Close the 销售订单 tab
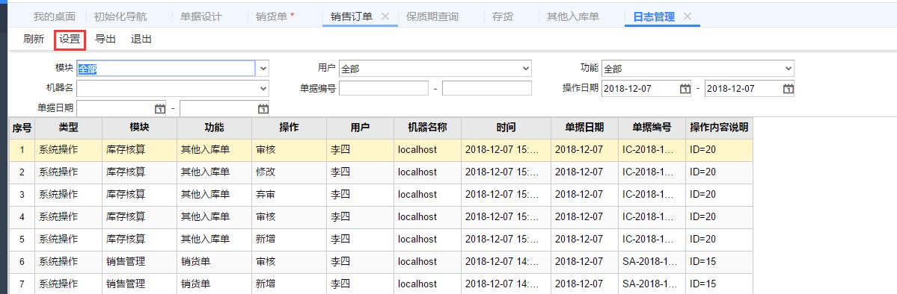Screen dimensions: 897x294 click(x=385, y=16)
